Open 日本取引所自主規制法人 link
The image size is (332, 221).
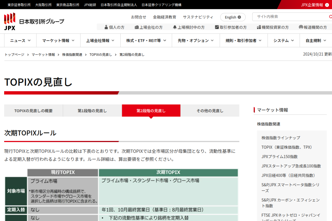point(119,5)
